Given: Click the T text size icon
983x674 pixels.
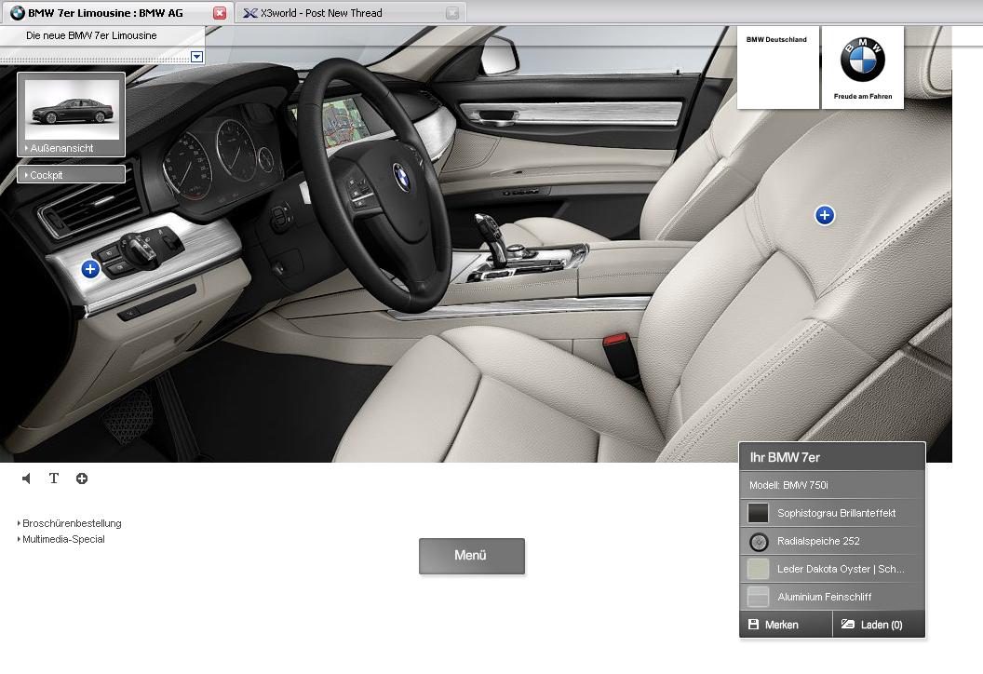Looking at the screenshot, I should (54, 479).
